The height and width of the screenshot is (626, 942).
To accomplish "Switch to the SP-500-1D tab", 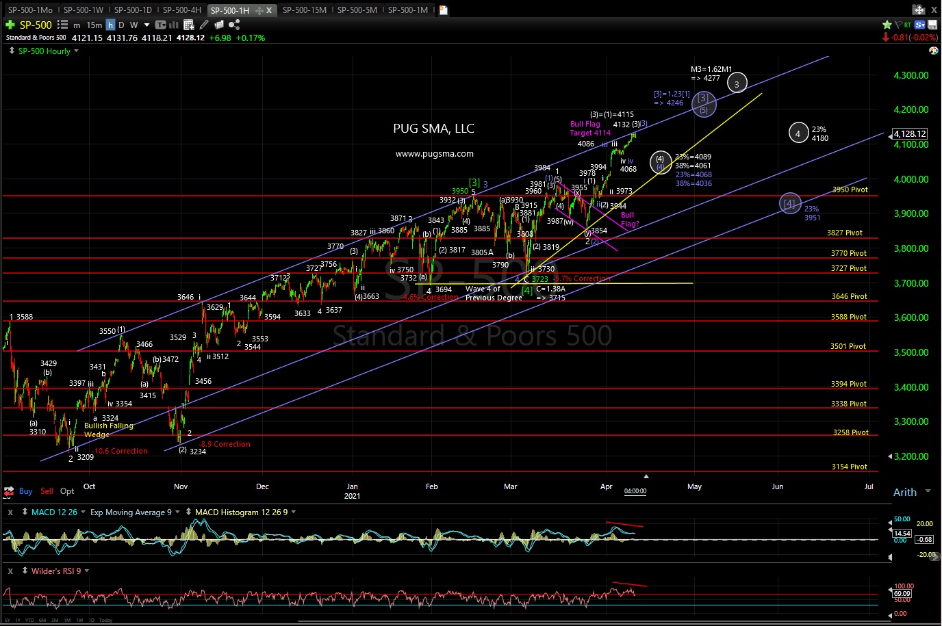I will pos(133,10).
